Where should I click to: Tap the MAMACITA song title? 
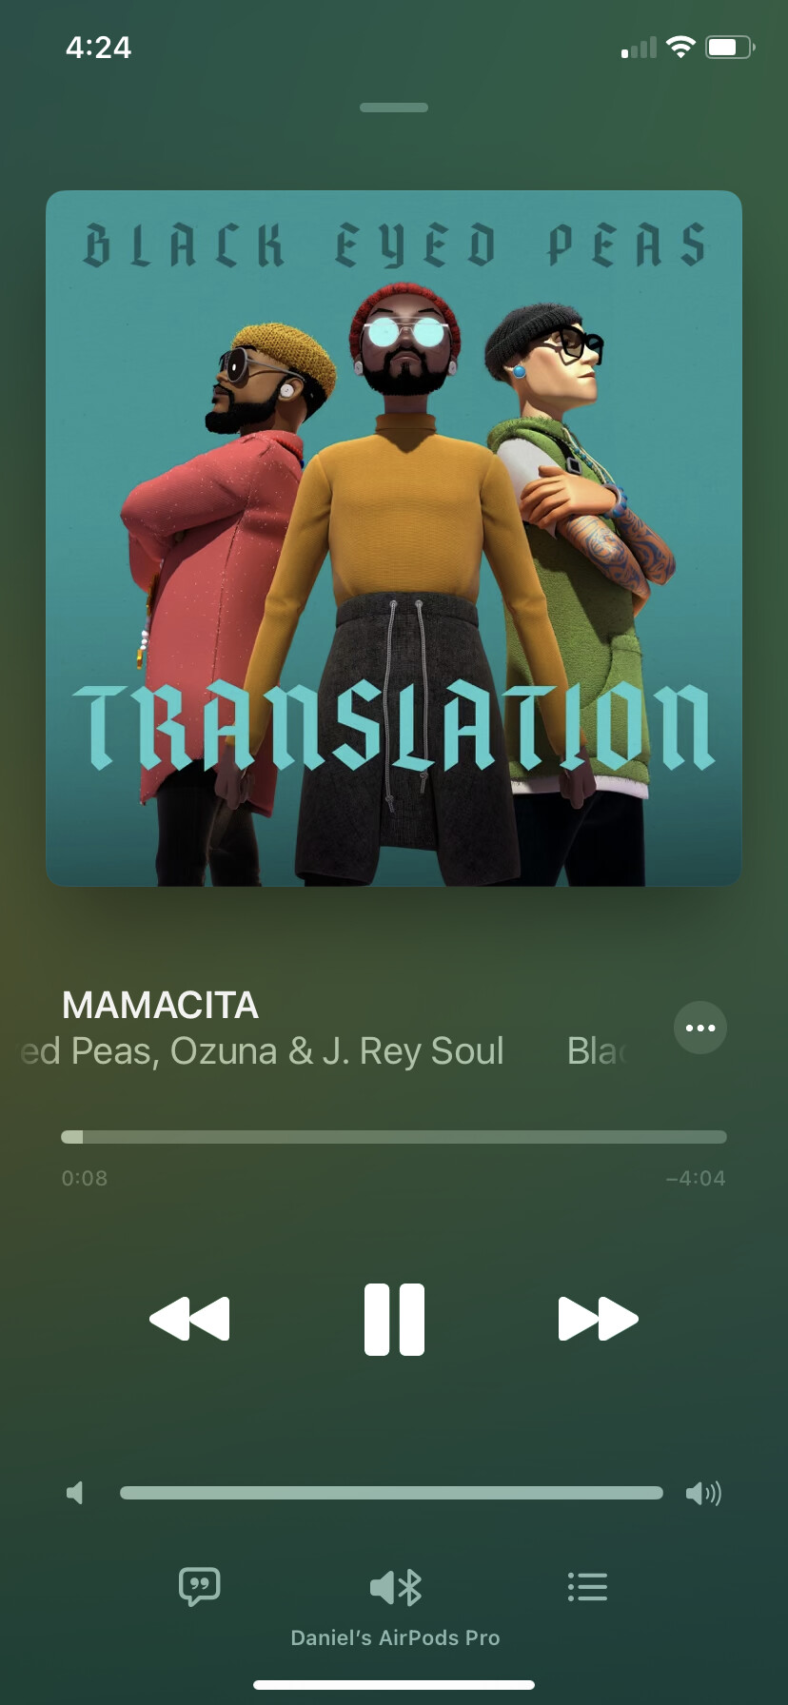pos(160,1006)
